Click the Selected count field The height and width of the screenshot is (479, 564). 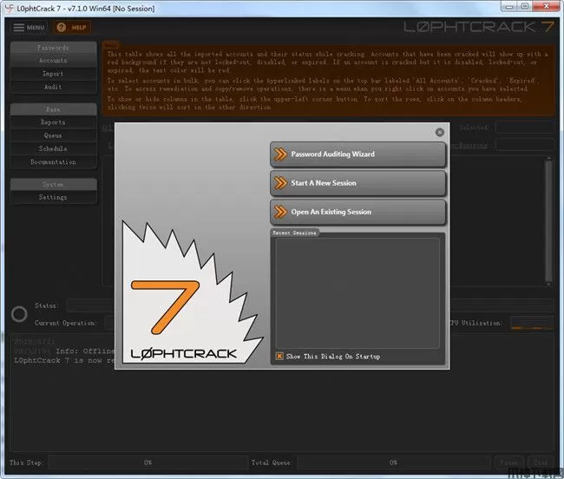coord(525,128)
